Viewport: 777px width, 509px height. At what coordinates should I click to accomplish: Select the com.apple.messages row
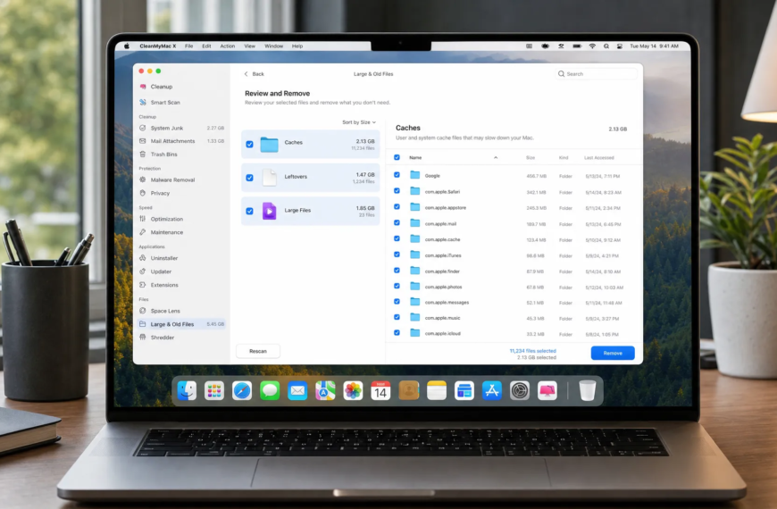(x=513, y=303)
